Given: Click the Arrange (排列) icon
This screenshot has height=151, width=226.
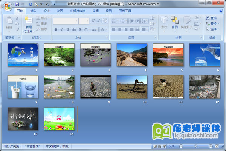Looking at the screenshot, I should [x=174, y=20].
